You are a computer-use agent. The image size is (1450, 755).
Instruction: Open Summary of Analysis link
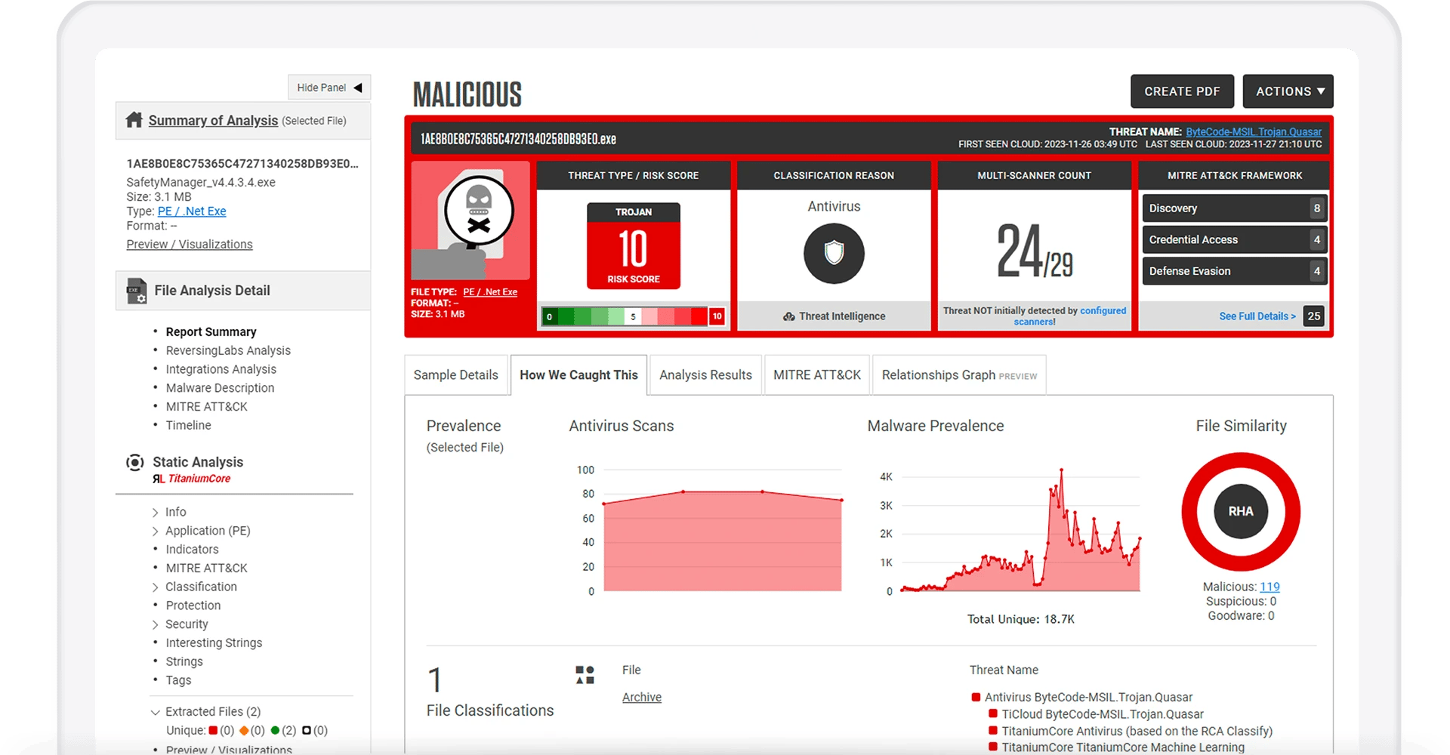pyautogui.click(x=213, y=120)
